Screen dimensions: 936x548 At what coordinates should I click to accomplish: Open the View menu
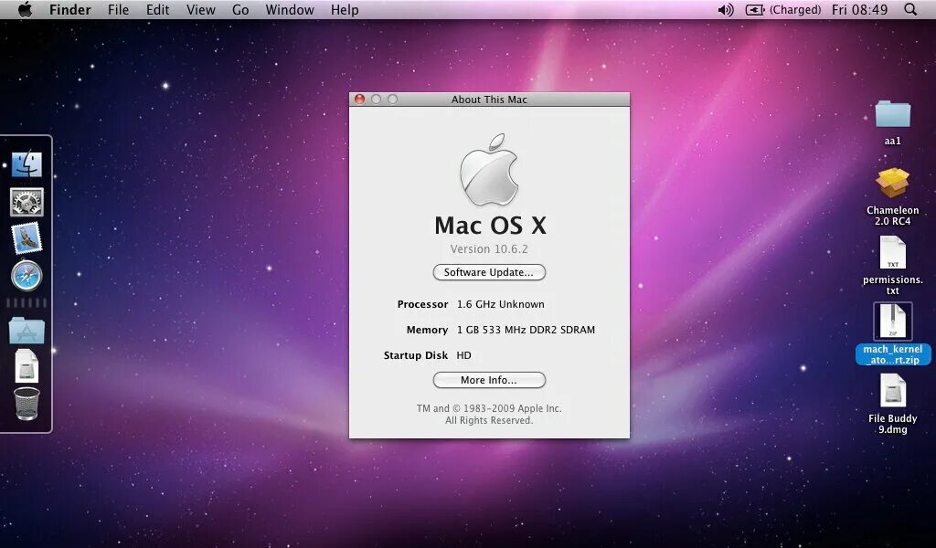point(200,9)
